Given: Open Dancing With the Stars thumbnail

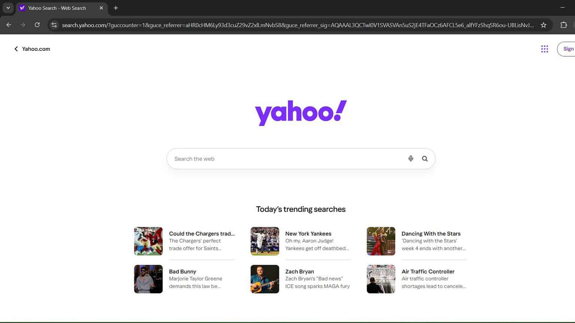Looking at the screenshot, I should coord(381,241).
